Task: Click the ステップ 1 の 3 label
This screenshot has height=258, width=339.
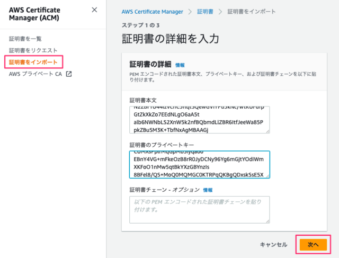Action: click(x=141, y=25)
